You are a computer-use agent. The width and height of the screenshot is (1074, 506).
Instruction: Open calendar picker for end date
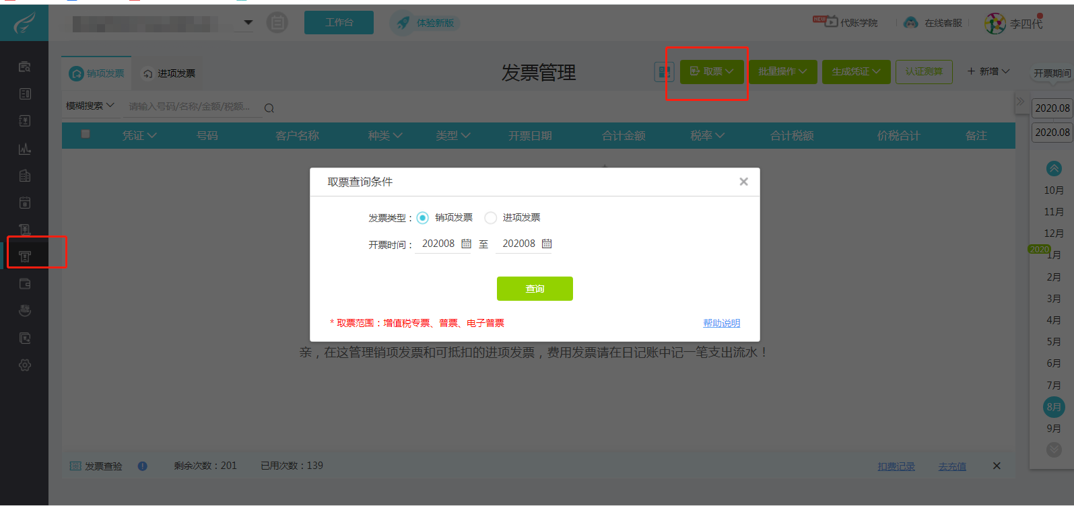click(547, 244)
